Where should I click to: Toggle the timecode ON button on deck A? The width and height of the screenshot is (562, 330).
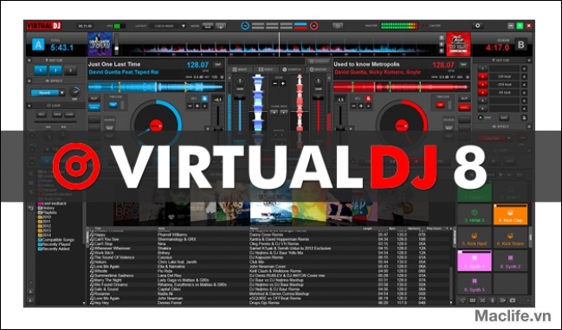coord(113,105)
